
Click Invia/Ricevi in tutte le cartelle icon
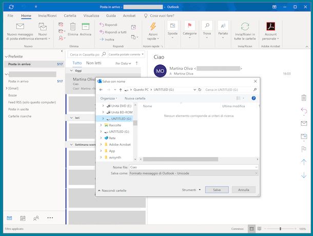click(245, 27)
